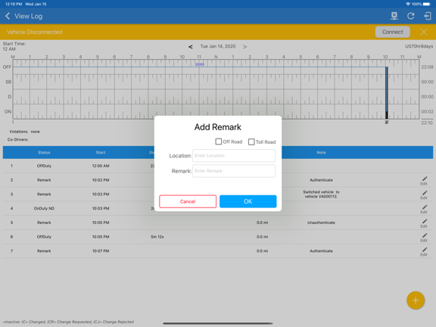Viewport: 436px width, 327px height.
Task: Confirm the remark with OK
Action: [248, 201]
